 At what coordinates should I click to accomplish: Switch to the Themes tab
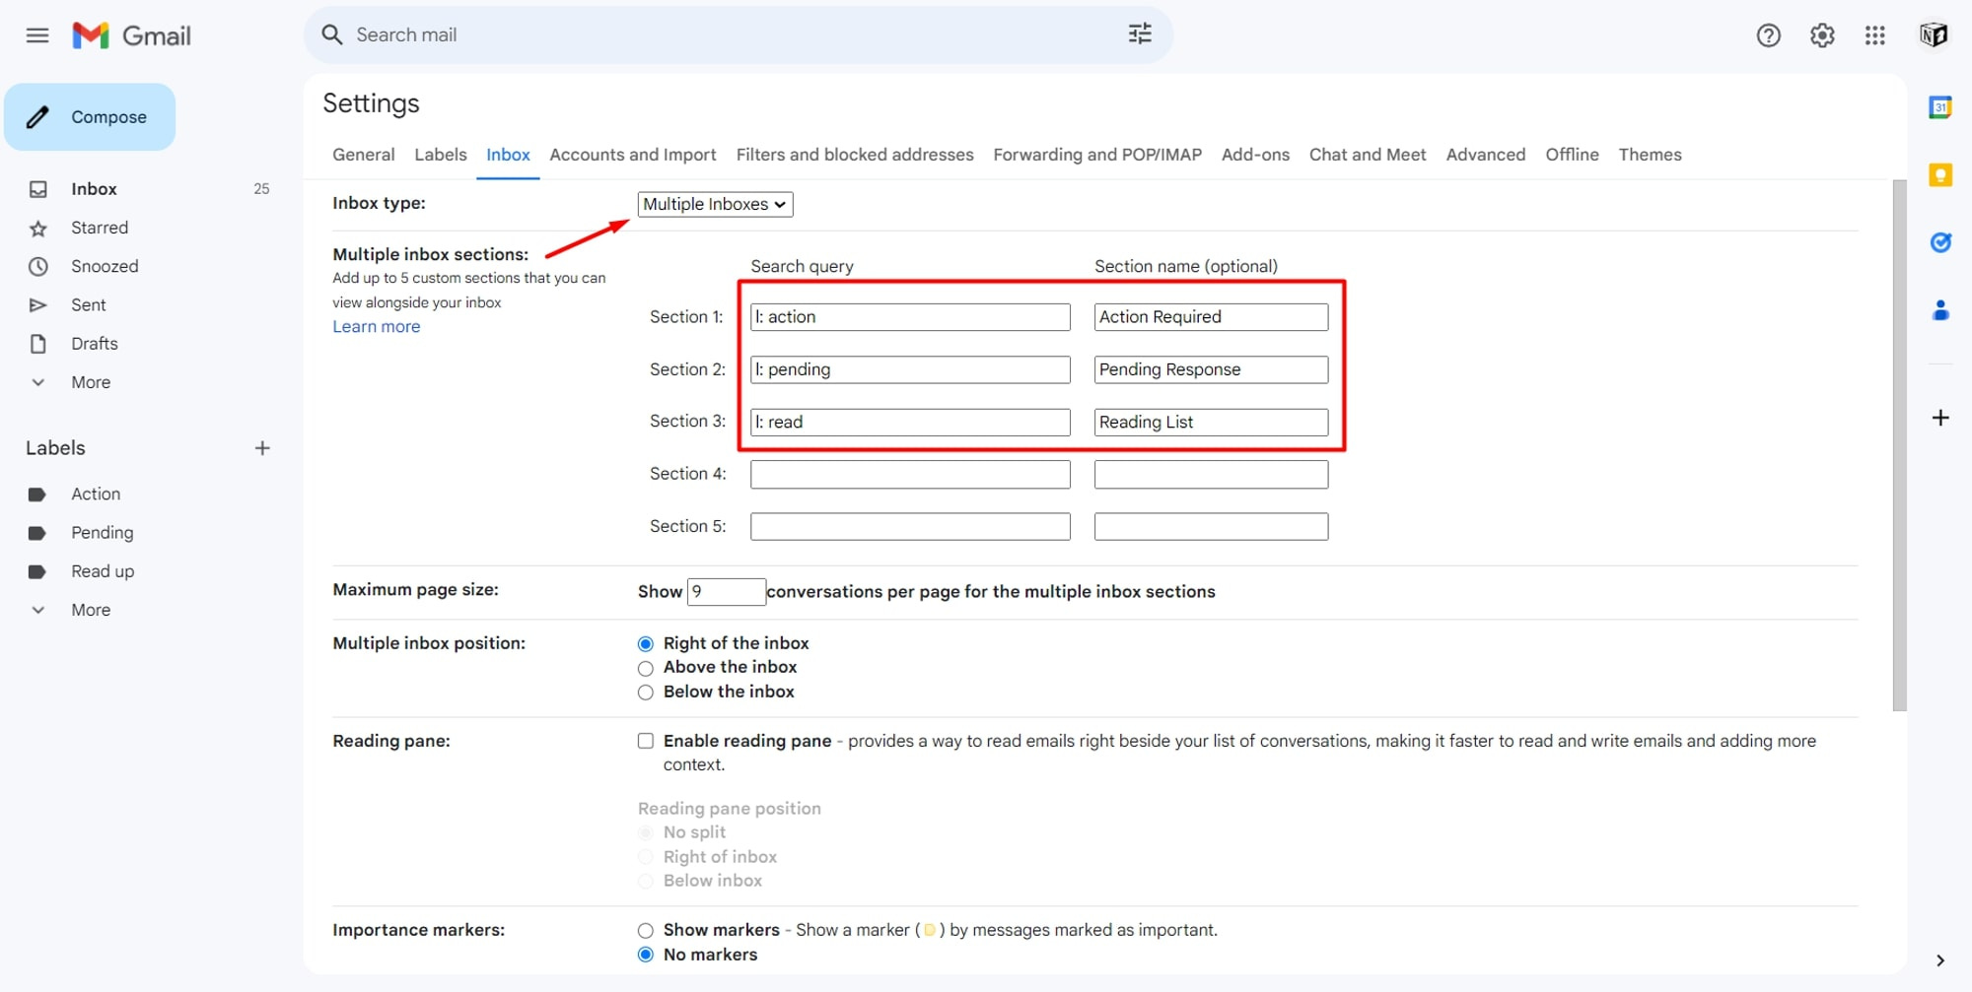coord(1650,155)
